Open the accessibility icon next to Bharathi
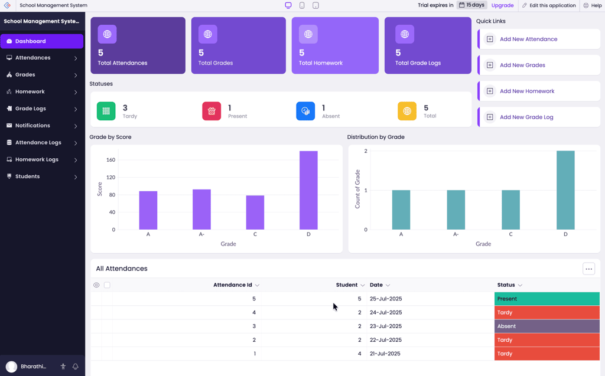The image size is (605, 376). [63, 366]
